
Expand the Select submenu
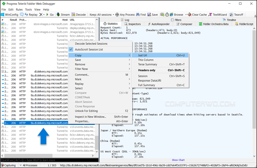tap(100, 88)
